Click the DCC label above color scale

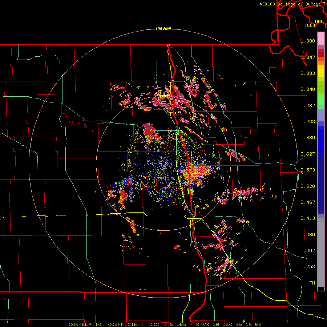[319, 22]
